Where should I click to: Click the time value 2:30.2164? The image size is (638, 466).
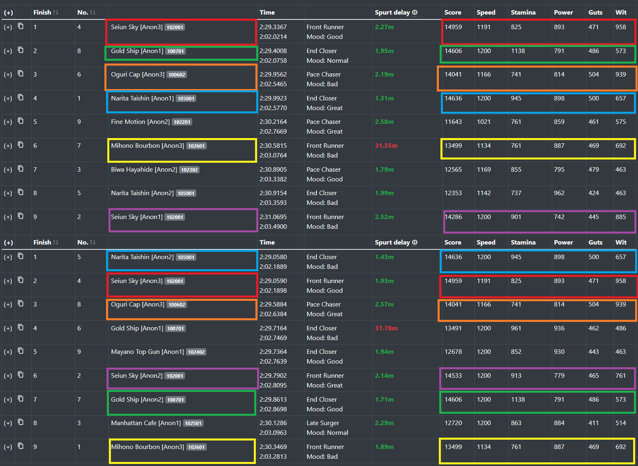(273, 122)
